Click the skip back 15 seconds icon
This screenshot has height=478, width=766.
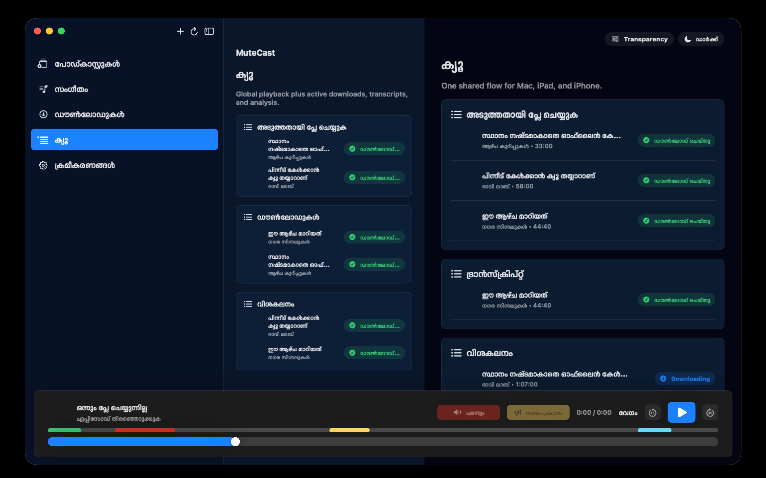(x=653, y=413)
